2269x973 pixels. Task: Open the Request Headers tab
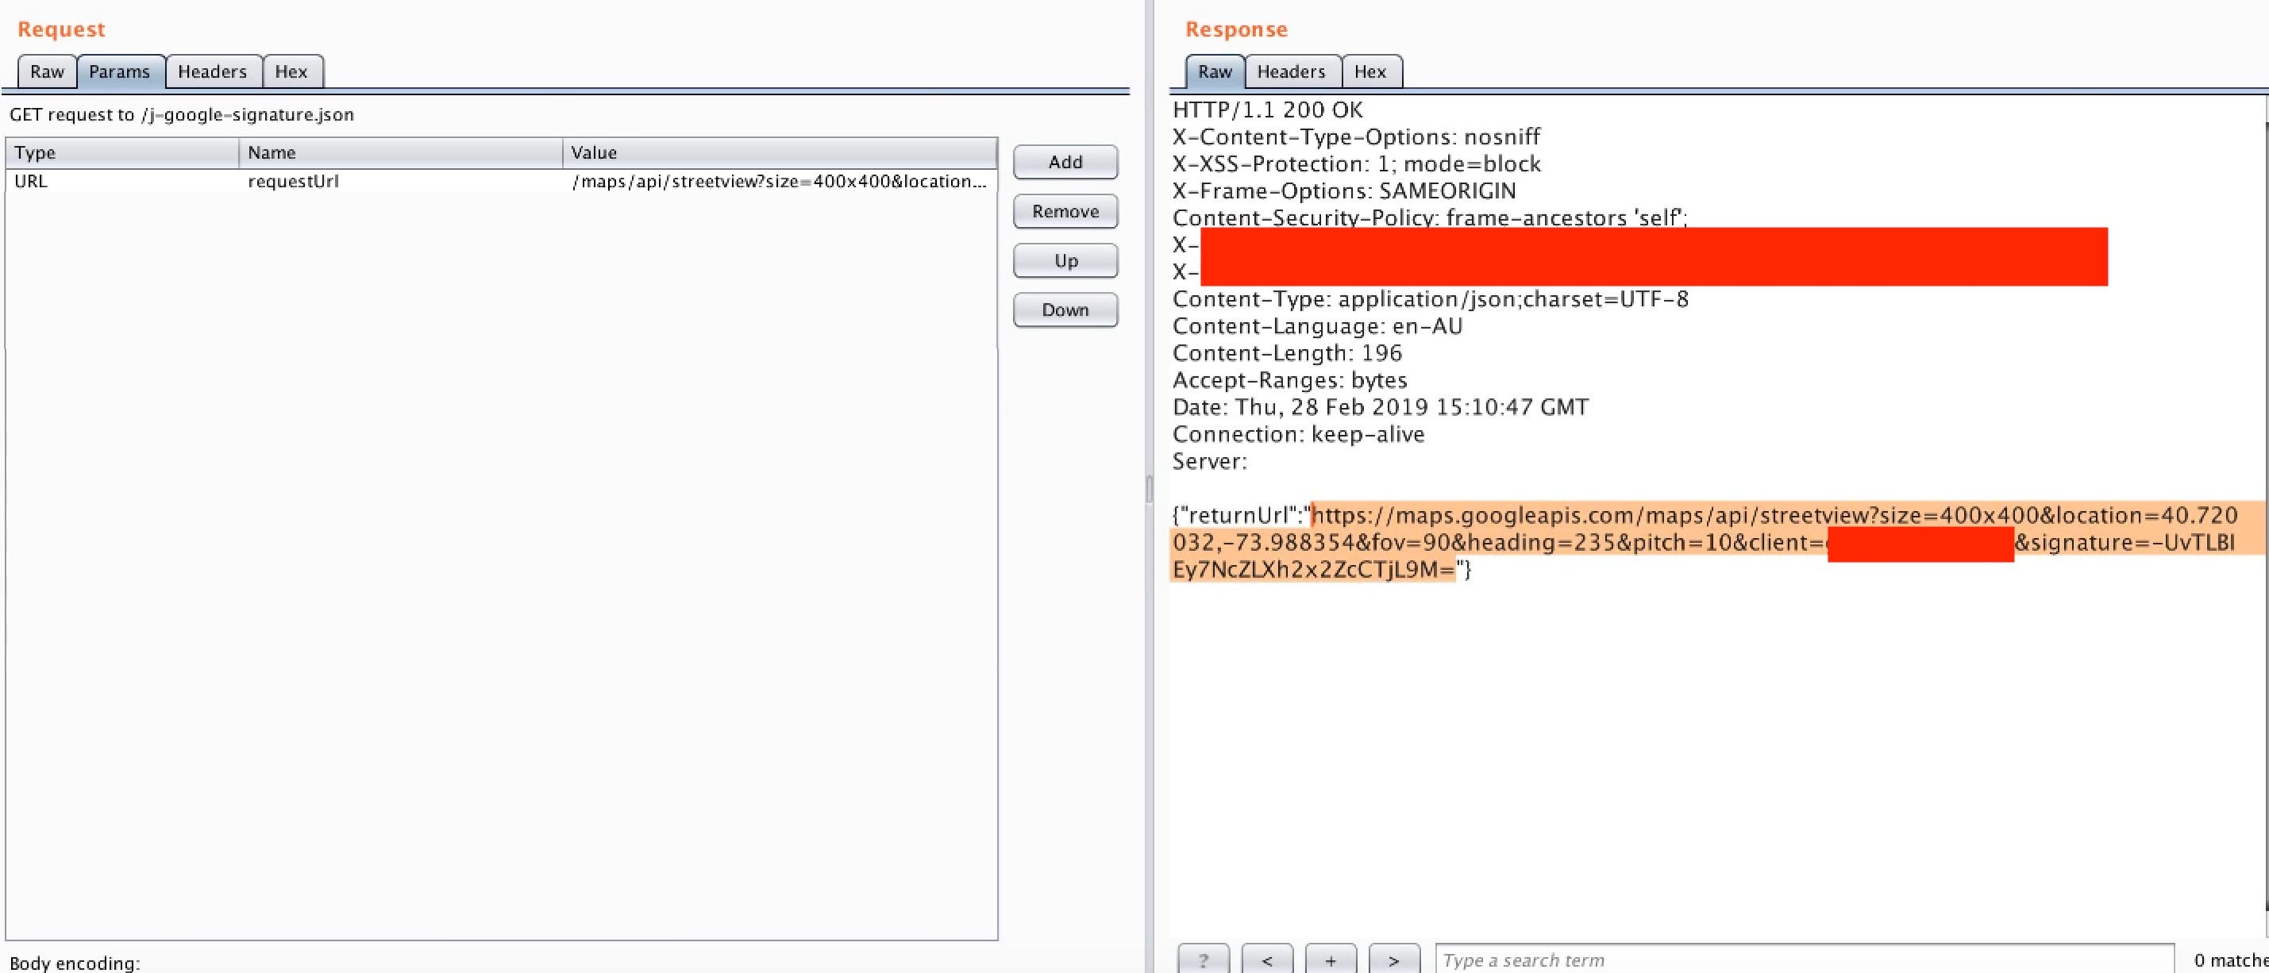coord(212,71)
